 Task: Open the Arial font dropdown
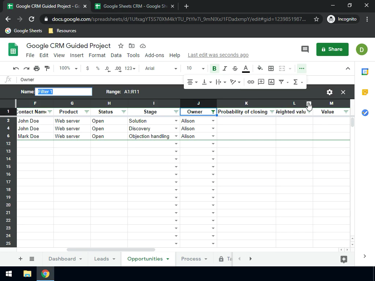[161, 68]
